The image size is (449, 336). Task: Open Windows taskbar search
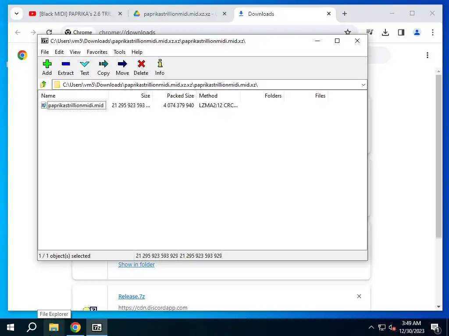(x=32, y=327)
